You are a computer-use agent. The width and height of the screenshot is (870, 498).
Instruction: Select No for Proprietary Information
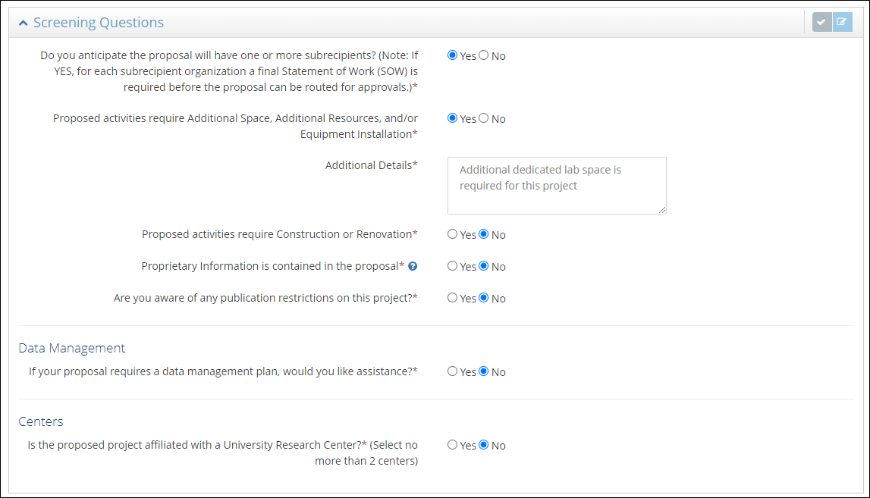pyautogui.click(x=484, y=266)
